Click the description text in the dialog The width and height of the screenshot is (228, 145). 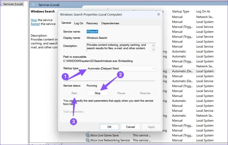pos(116,46)
